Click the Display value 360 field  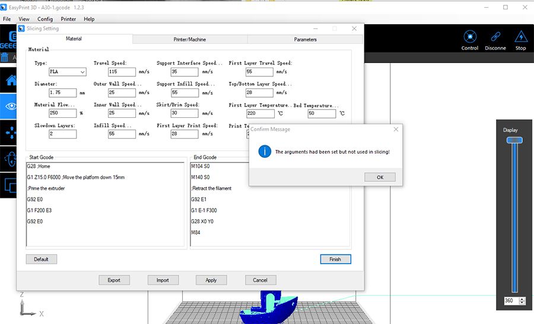point(511,300)
